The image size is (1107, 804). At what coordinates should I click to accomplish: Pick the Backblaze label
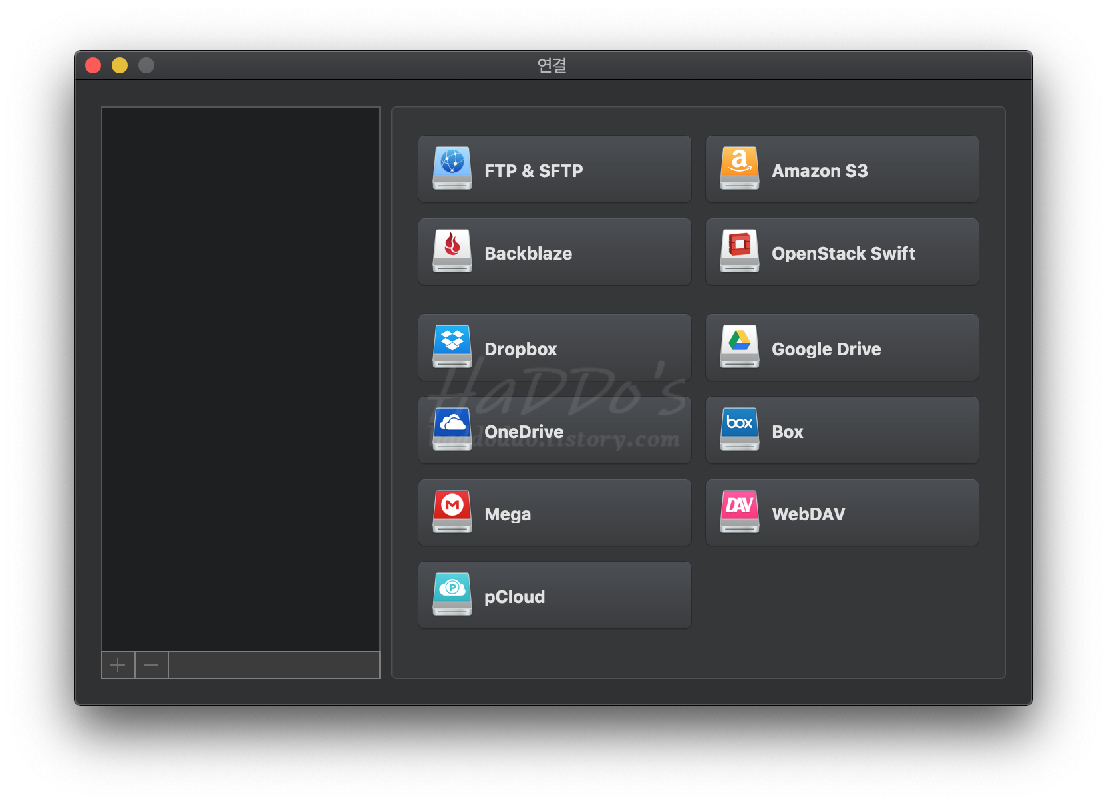[528, 254]
